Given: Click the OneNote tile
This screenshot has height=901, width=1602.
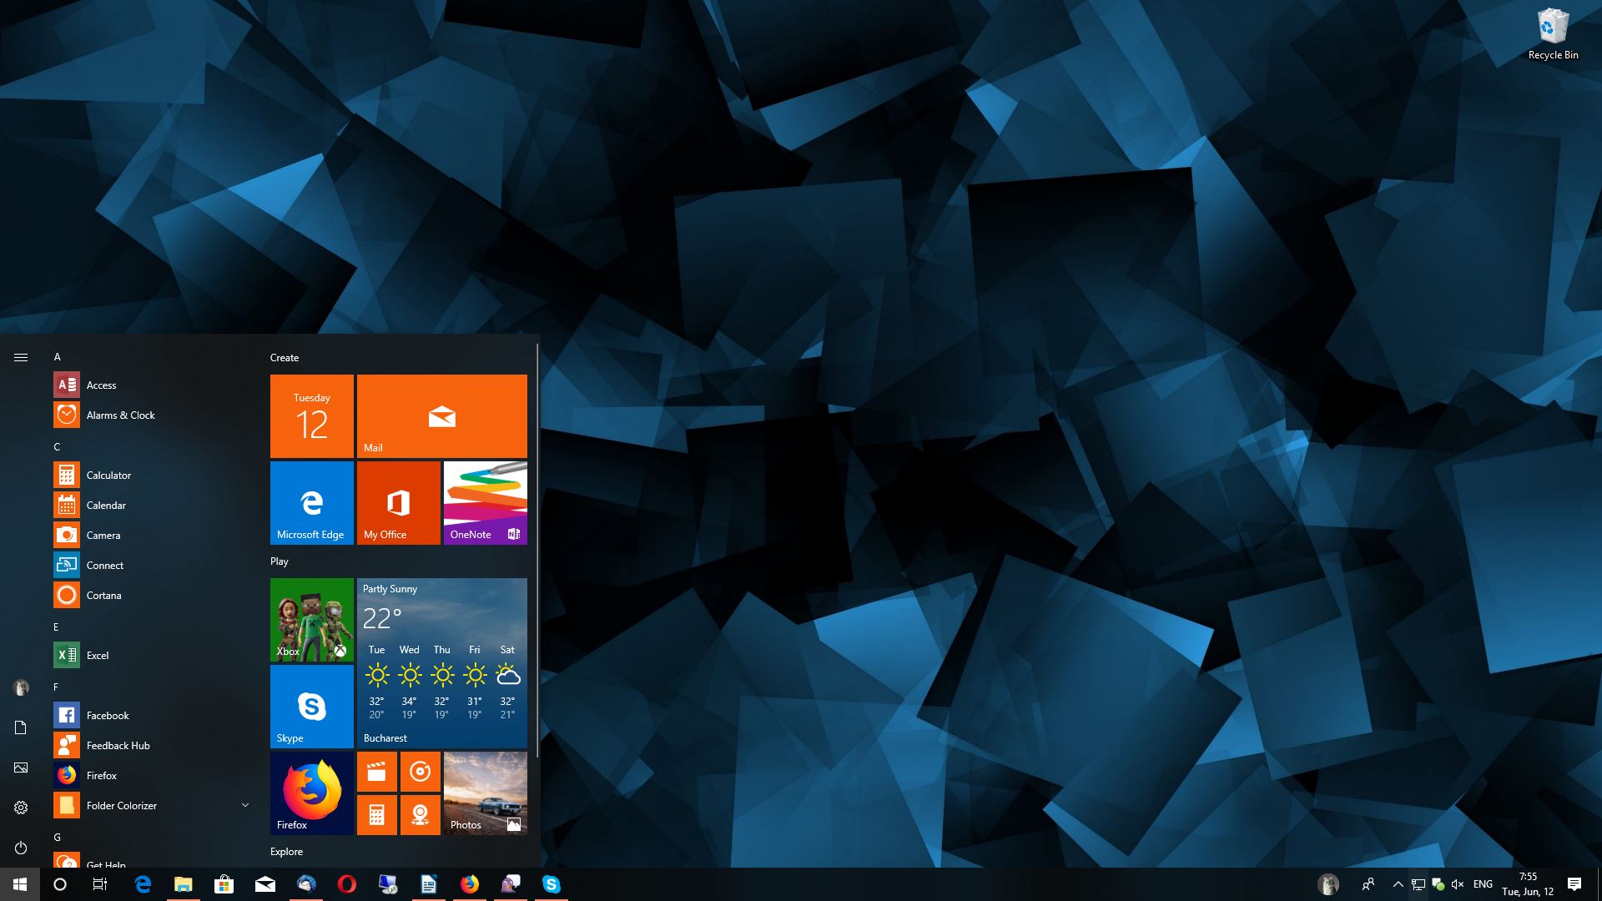Looking at the screenshot, I should pos(485,502).
